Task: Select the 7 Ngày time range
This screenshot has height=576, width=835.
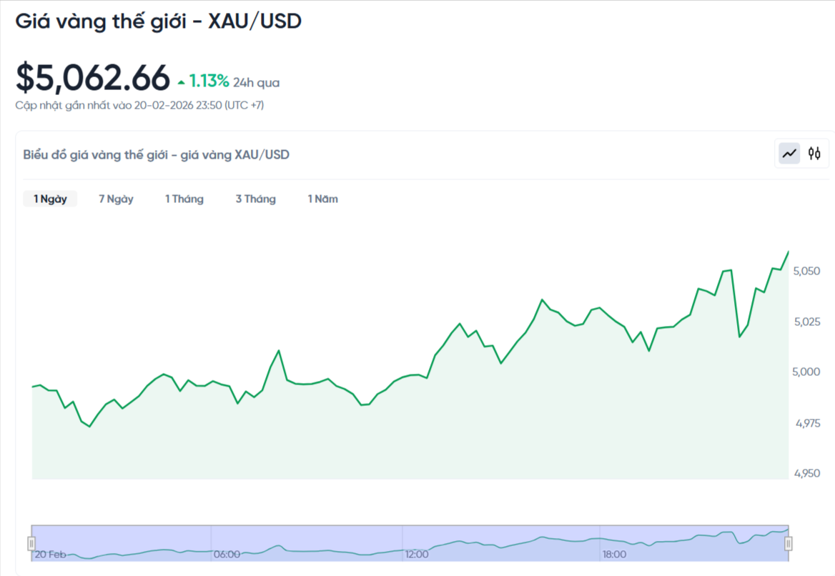Action: pyautogui.click(x=116, y=199)
